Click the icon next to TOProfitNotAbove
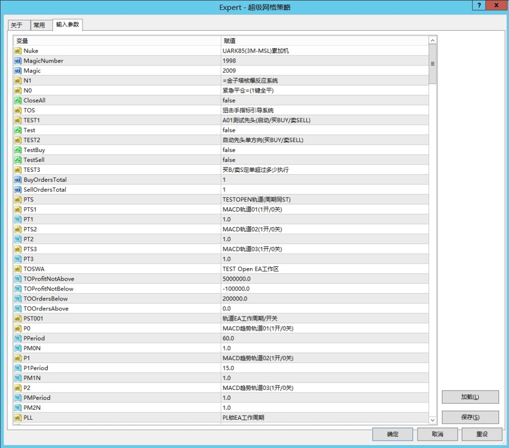The image size is (509, 448). point(18,279)
